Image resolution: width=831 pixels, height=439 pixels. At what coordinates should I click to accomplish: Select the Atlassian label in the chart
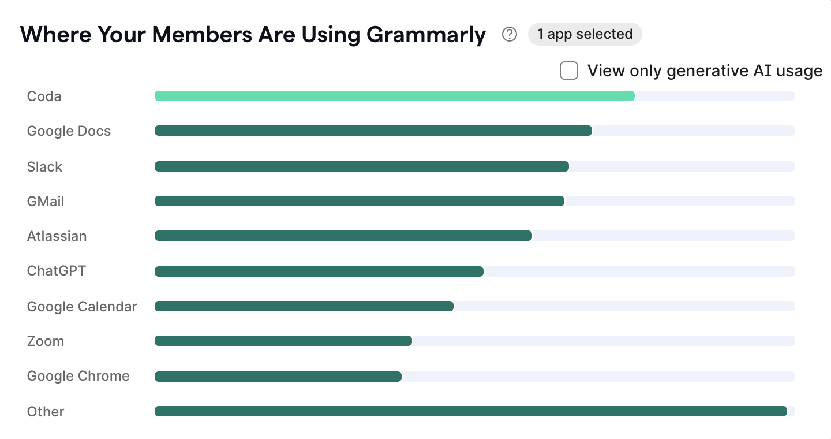[x=57, y=236]
